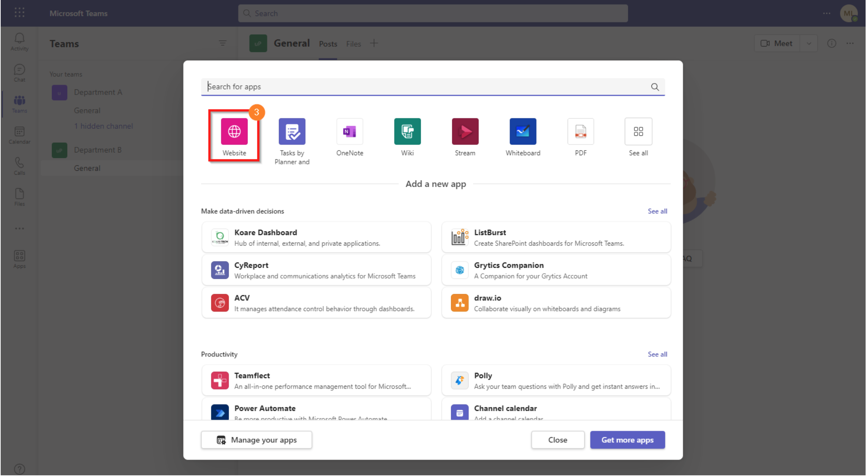This screenshot has width=867, height=476.
Task: Open the Polly app card
Action: coord(556,380)
